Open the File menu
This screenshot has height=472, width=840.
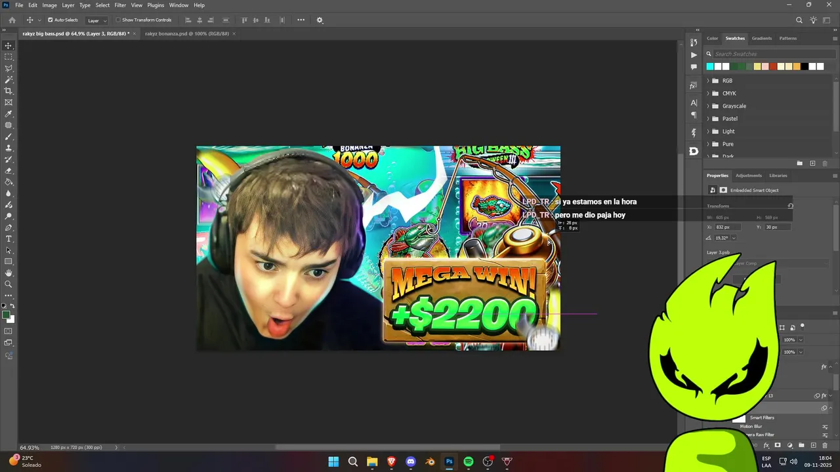[x=19, y=5]
